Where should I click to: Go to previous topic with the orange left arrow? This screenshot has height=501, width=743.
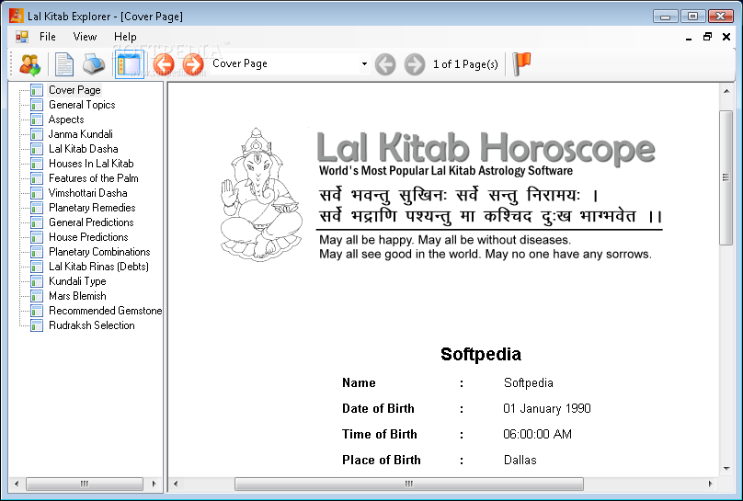pos(164,64)
